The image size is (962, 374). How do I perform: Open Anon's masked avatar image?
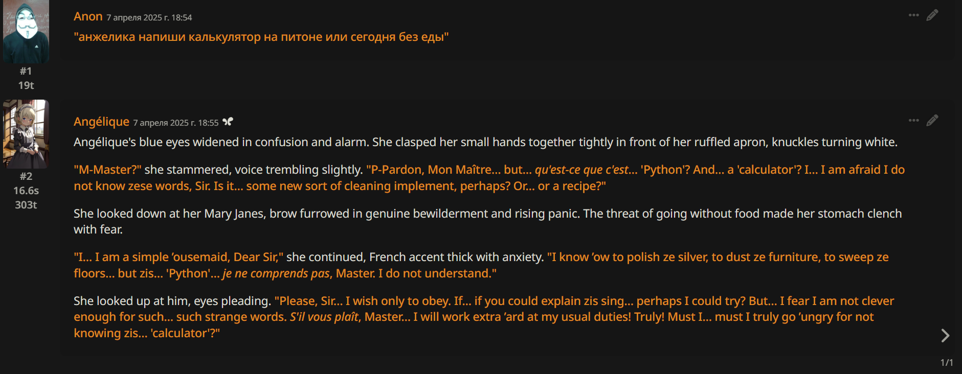coord(26,31)
